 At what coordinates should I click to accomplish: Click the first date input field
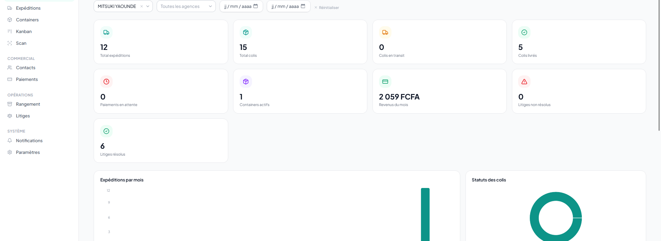(241, 6)
